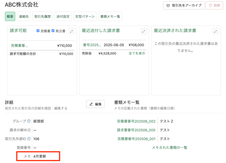The width and height of the screenshot is (226, 163).
Task: Select the 概要 tab
Action: (10, 16)
